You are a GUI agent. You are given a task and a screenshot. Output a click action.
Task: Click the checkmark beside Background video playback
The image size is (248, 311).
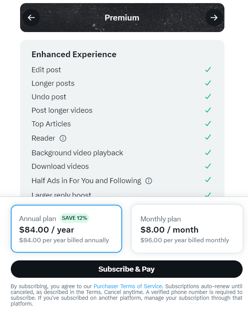click(x=208, y=153)
